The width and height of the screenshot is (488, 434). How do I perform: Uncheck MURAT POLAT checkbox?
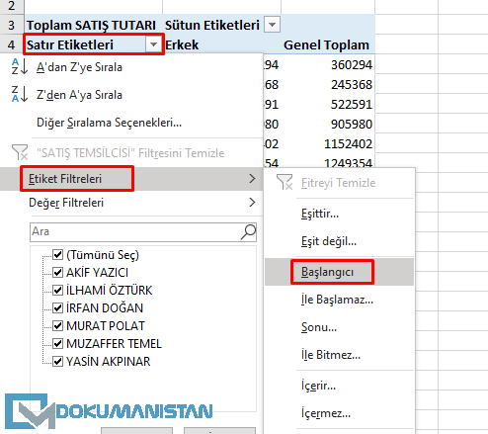[x=58, y=325]
